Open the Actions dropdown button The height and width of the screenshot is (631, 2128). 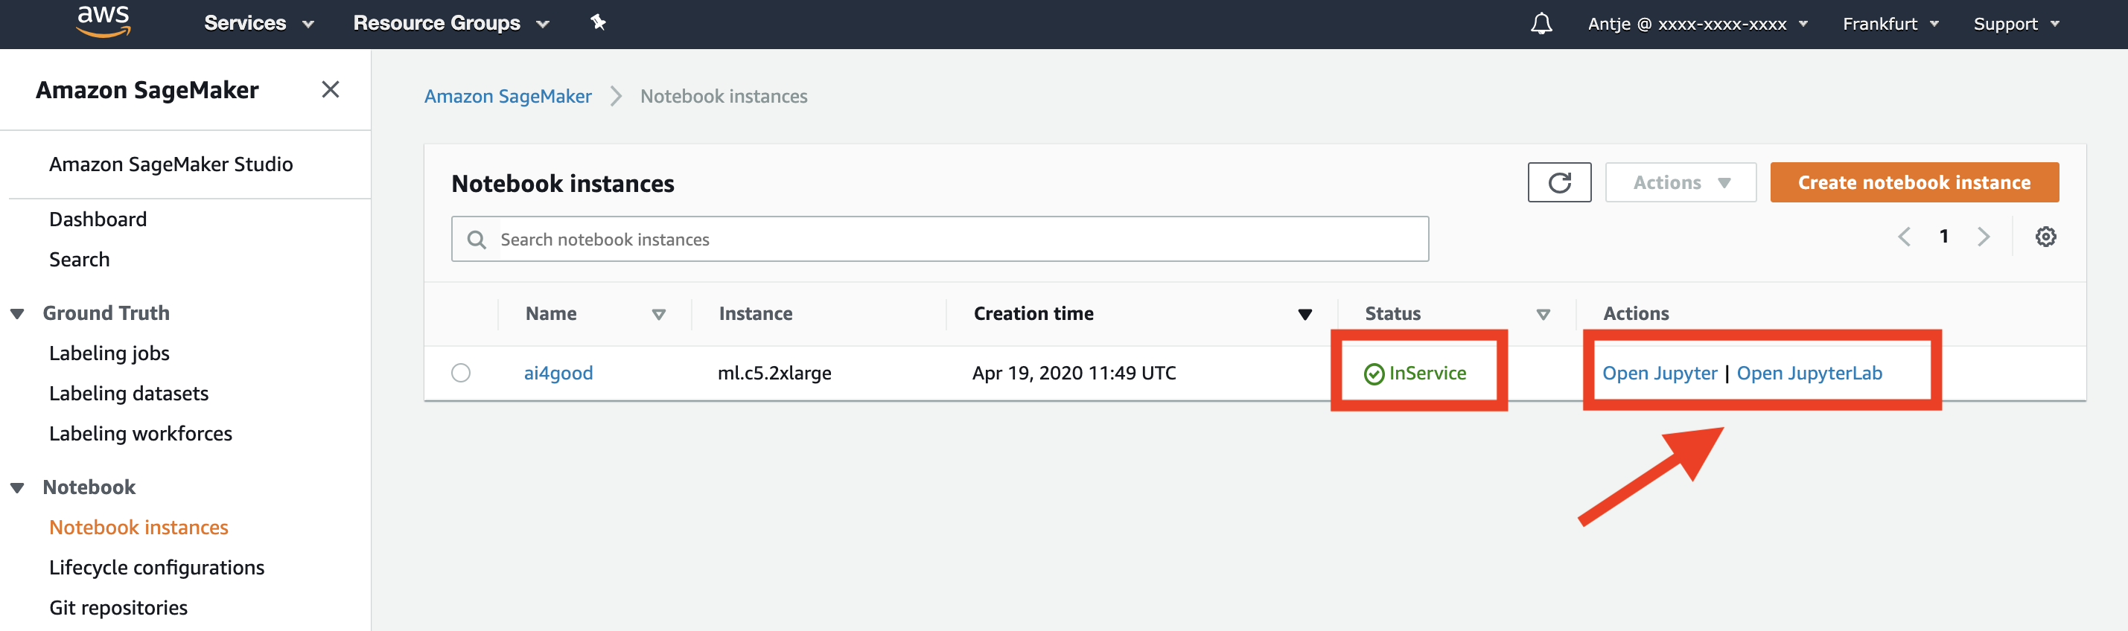click(1681, 182)
